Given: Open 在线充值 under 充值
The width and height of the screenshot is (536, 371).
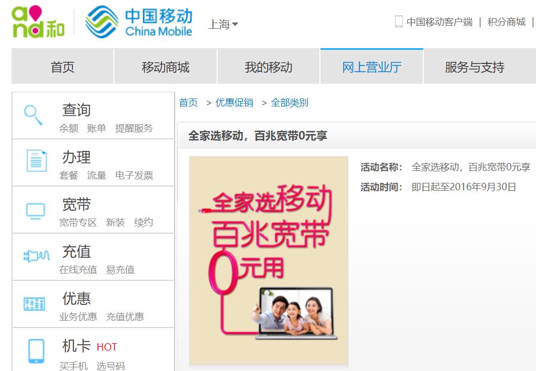Looking at the screenshot, I should coord(78,269).
